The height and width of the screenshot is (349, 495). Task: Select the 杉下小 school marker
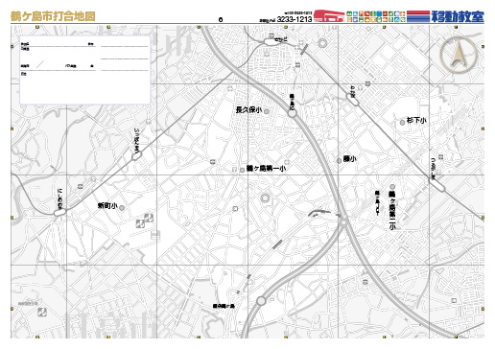[x=402, y=122]
